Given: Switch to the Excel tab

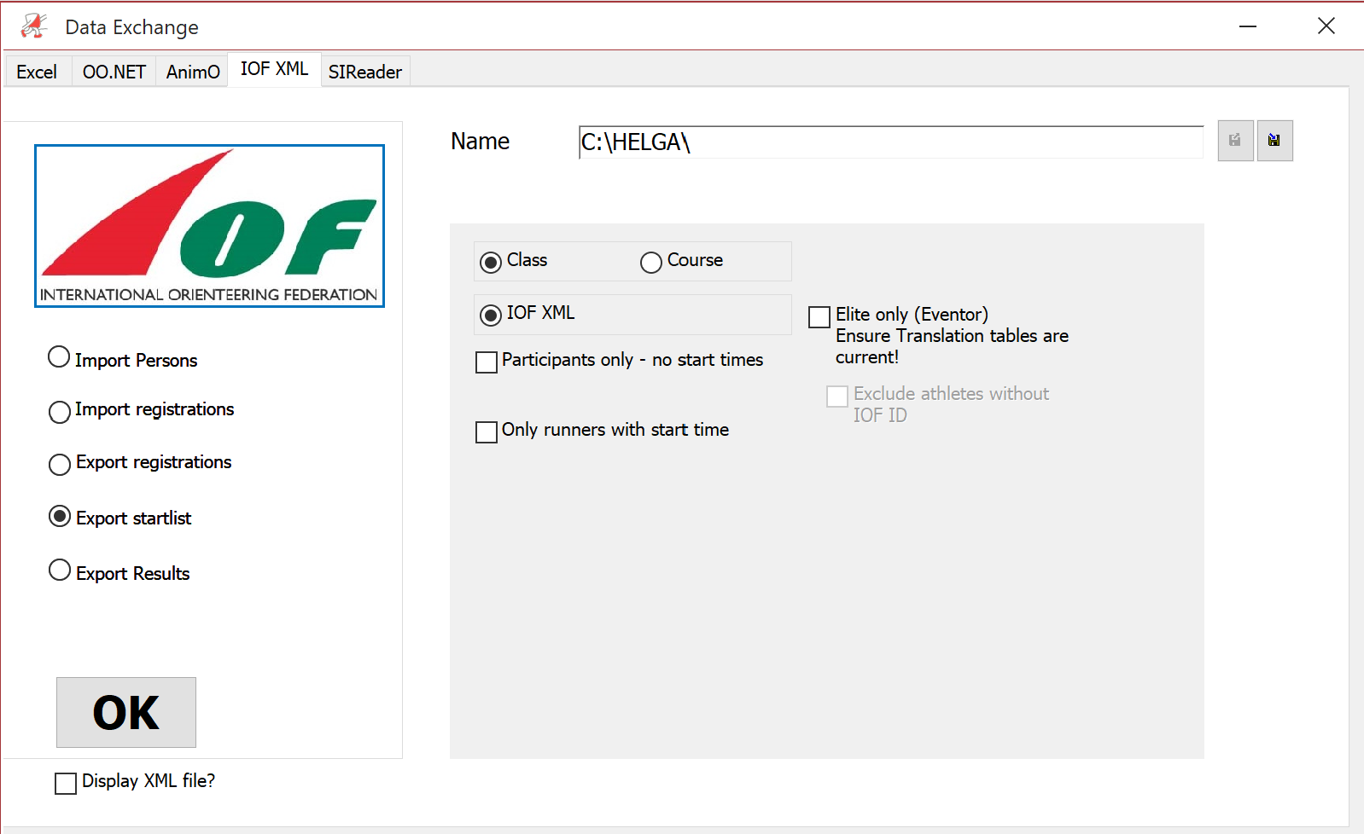Looking at the screenshot, I should coord(38,72).
